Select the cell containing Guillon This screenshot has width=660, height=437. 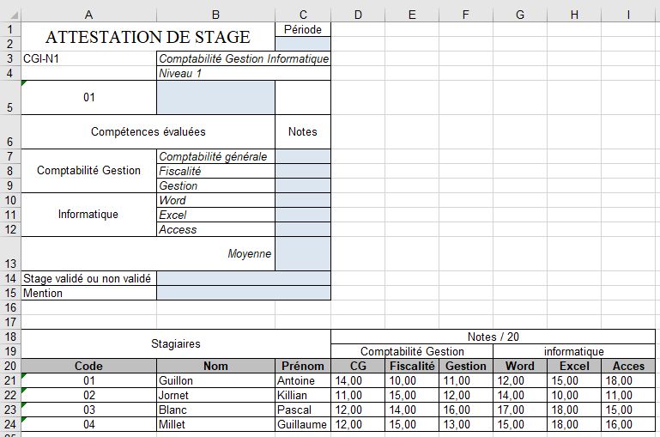(x=215, y=380)
